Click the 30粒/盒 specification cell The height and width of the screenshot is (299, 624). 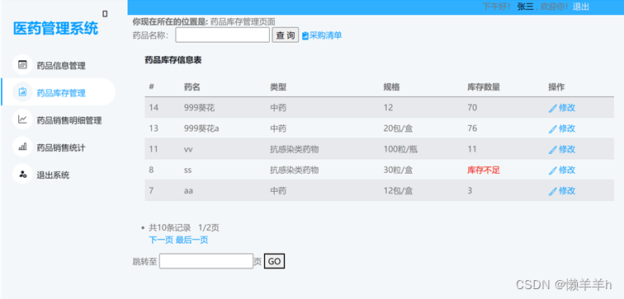tap(398, 170)
